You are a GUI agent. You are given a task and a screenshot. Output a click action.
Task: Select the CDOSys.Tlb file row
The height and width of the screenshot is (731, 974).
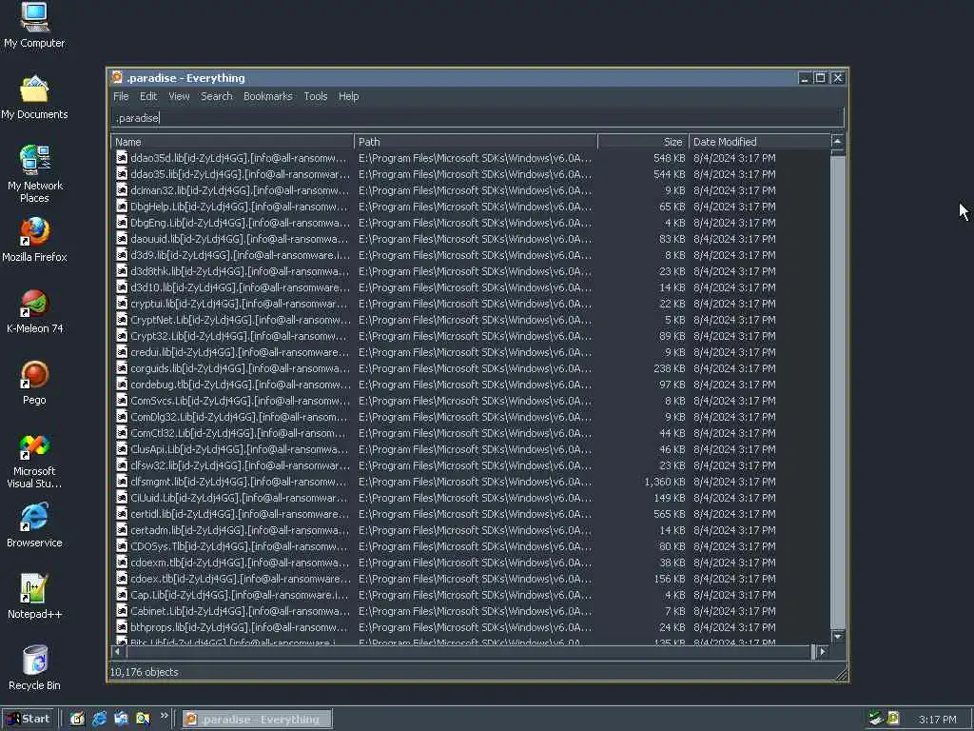[470, 545]
